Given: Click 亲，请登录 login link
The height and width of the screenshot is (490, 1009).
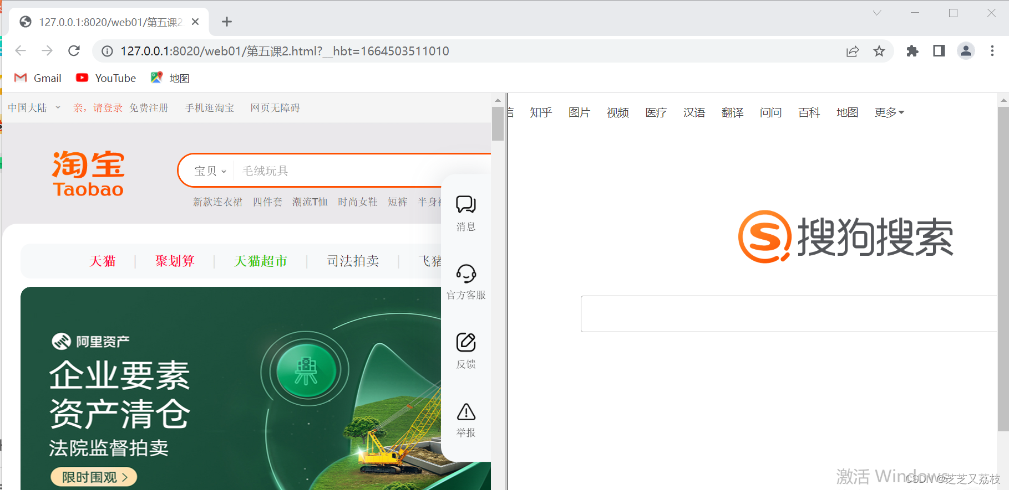Looking at the screenshot, I should click(98, 108).
